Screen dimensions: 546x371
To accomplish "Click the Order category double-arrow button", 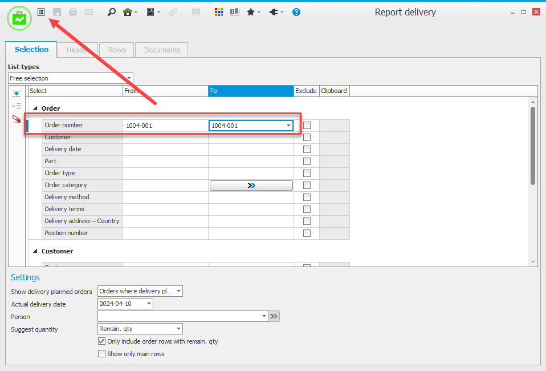I will pos(251,185).
